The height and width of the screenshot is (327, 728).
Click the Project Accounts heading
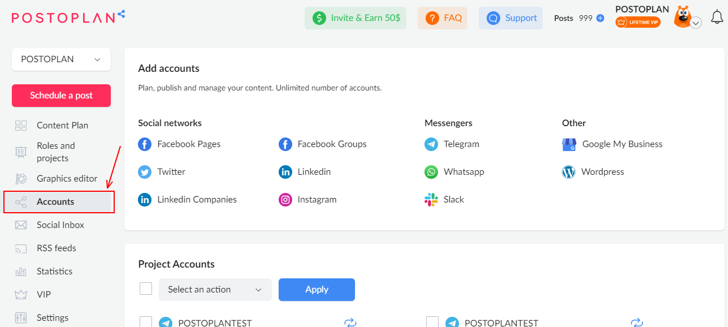coord(176,264)
